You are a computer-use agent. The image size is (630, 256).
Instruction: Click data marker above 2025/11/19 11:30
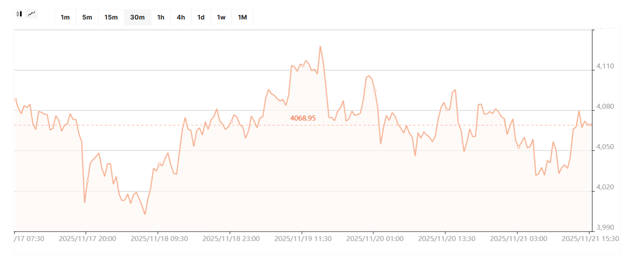pos(303,66)
